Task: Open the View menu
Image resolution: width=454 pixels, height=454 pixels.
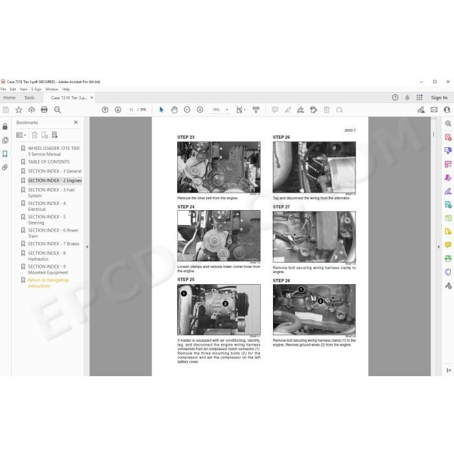Action: (23, 90)
